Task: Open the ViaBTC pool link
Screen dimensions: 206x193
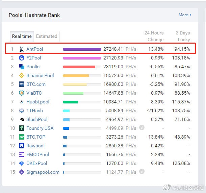Action: click(34, 93)
